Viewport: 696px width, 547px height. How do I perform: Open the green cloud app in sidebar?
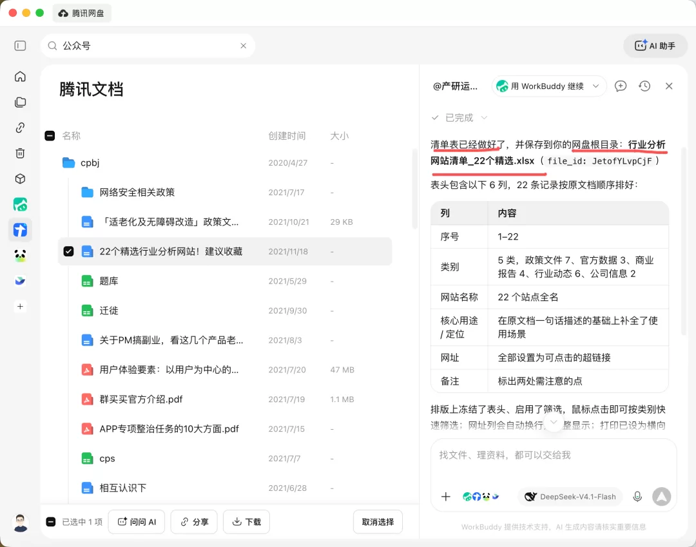[20, 204]
